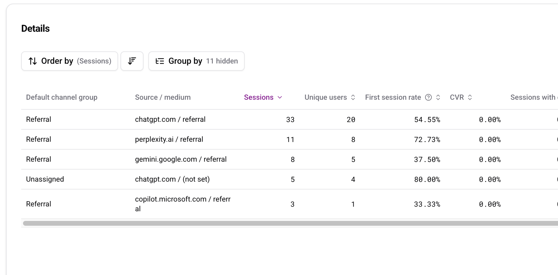
Task: Click the first session rate 72.73%
Action: 427,140
